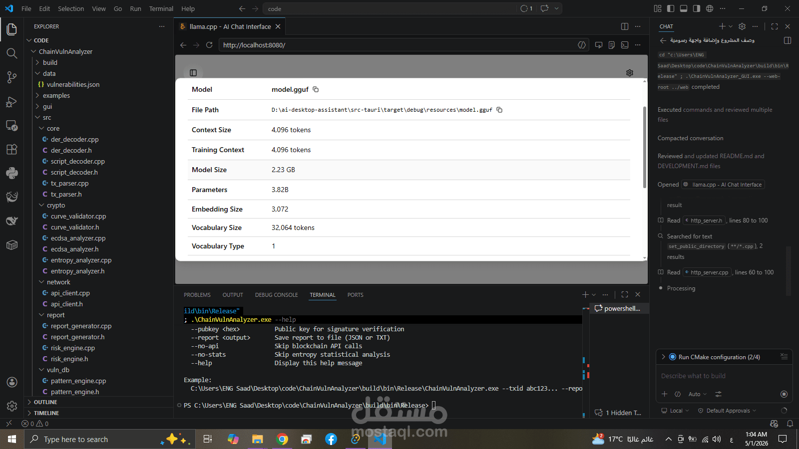Switch to the DEBUG CONSOLE tab
Viewport: 799px width, 449px height.
tap(276, 295)
